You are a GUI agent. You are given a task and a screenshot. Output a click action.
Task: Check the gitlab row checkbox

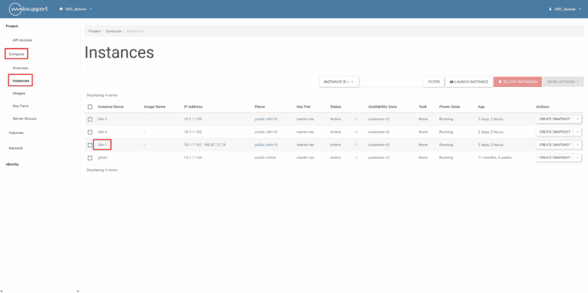(90, 158)
